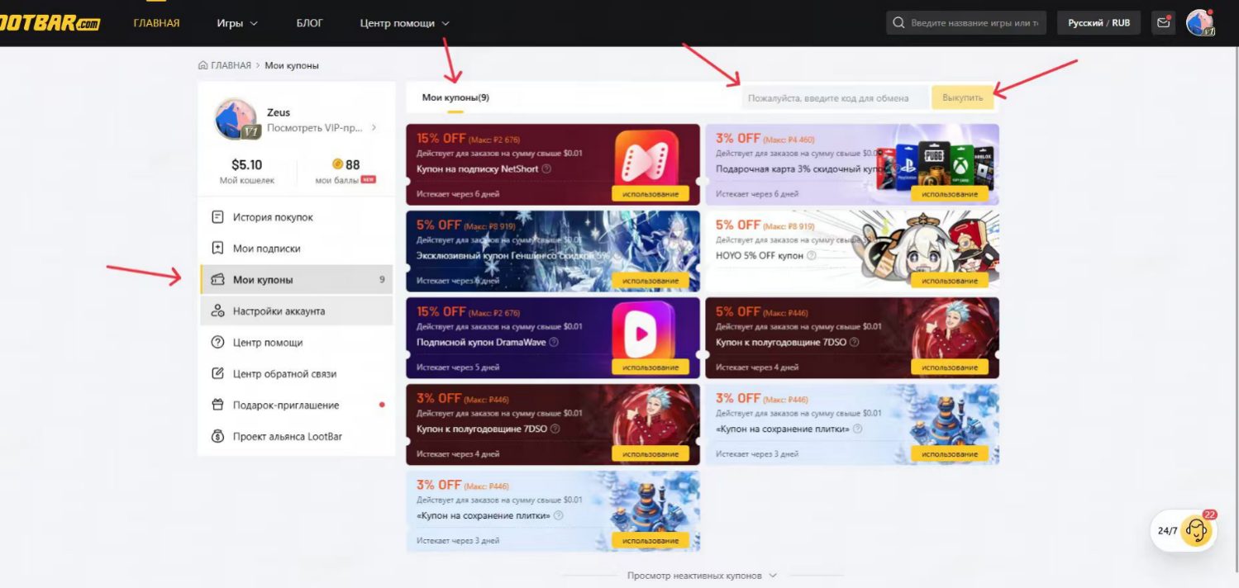
Task: Open Посмотреть VIP privileges chevron
Action: [x=374, y=128]
